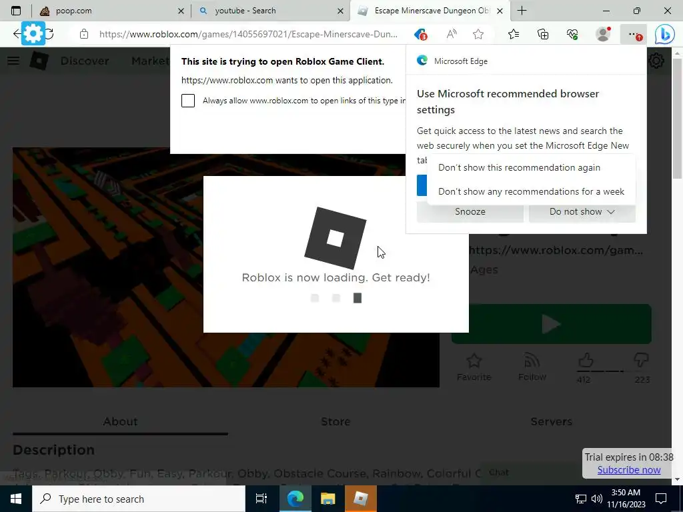Open the Discover page link
The width and height of the screenshot is (683, 512).
[x=85, y=61]
